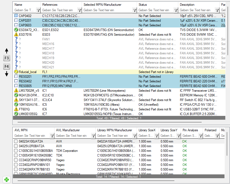Select the LMS7002M (Lime Microsystems) cell

(x=105, y=91)
